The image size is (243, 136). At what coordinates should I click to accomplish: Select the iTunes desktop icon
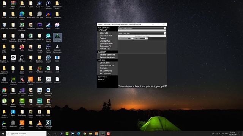point(57,26)
